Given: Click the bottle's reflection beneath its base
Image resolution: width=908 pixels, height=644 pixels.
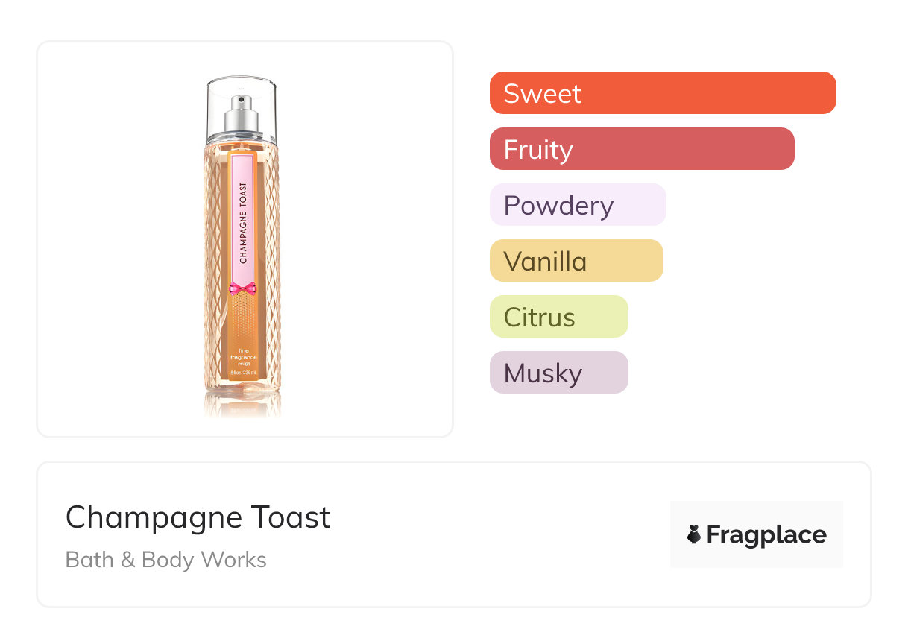Looking at the screenshot, I should point(243,408).
